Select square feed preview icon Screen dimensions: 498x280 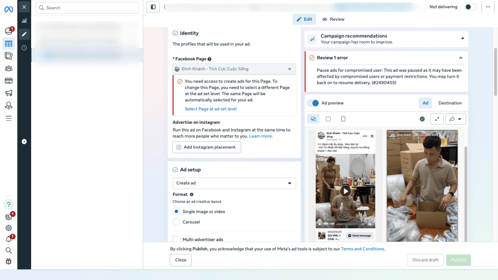328,119
